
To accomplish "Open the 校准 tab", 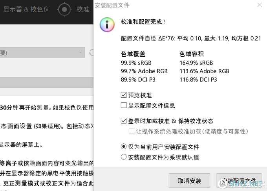I will click(83, 9).
